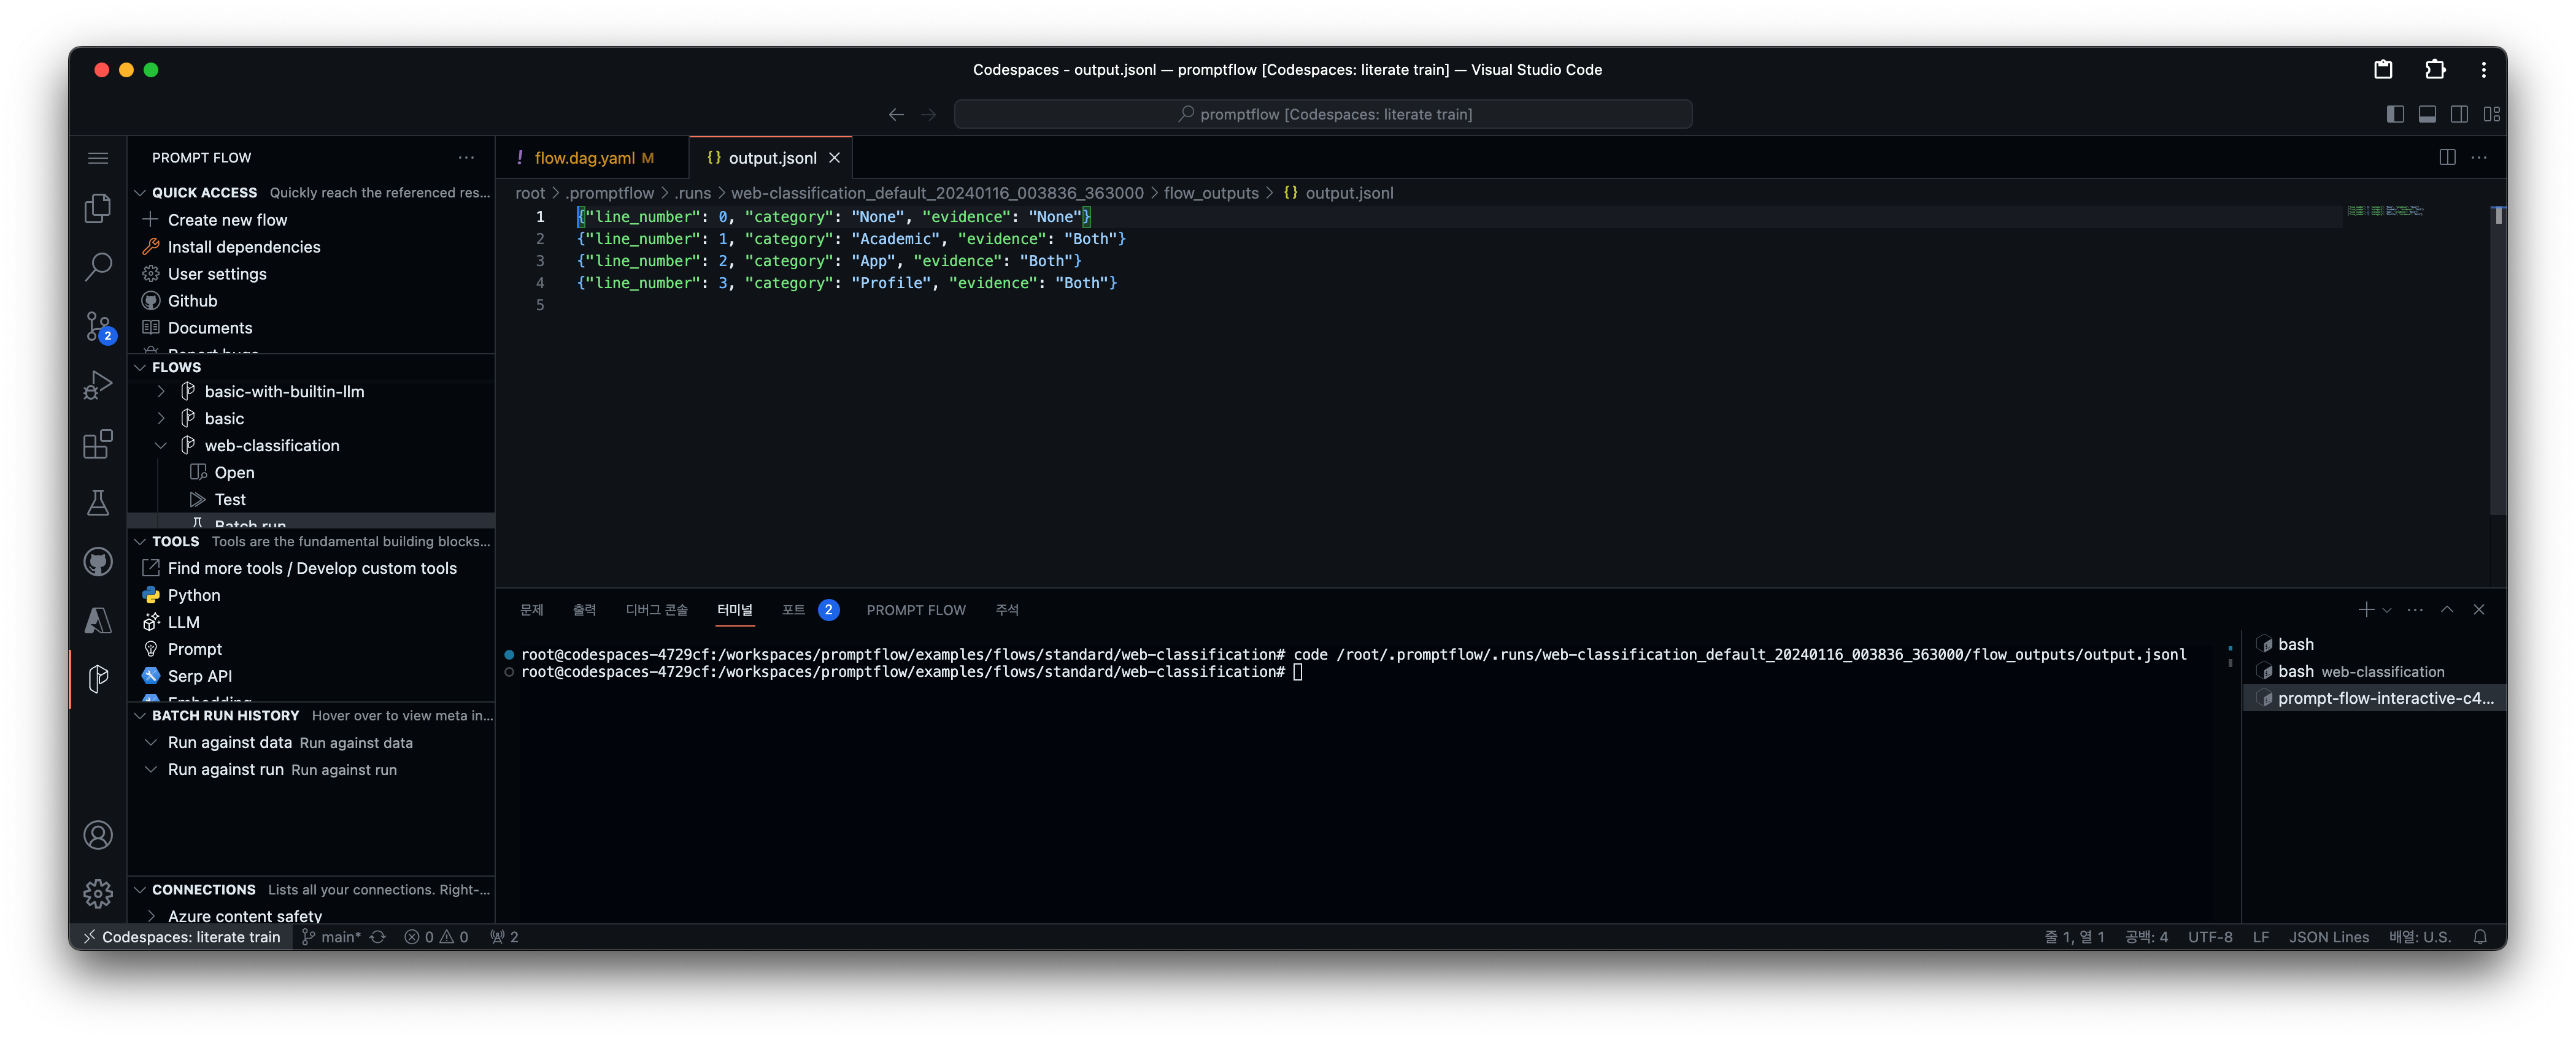Screen dimensions: 2576x1041
Task: Open the Search view in activity bar
Action: coord(98,267)
